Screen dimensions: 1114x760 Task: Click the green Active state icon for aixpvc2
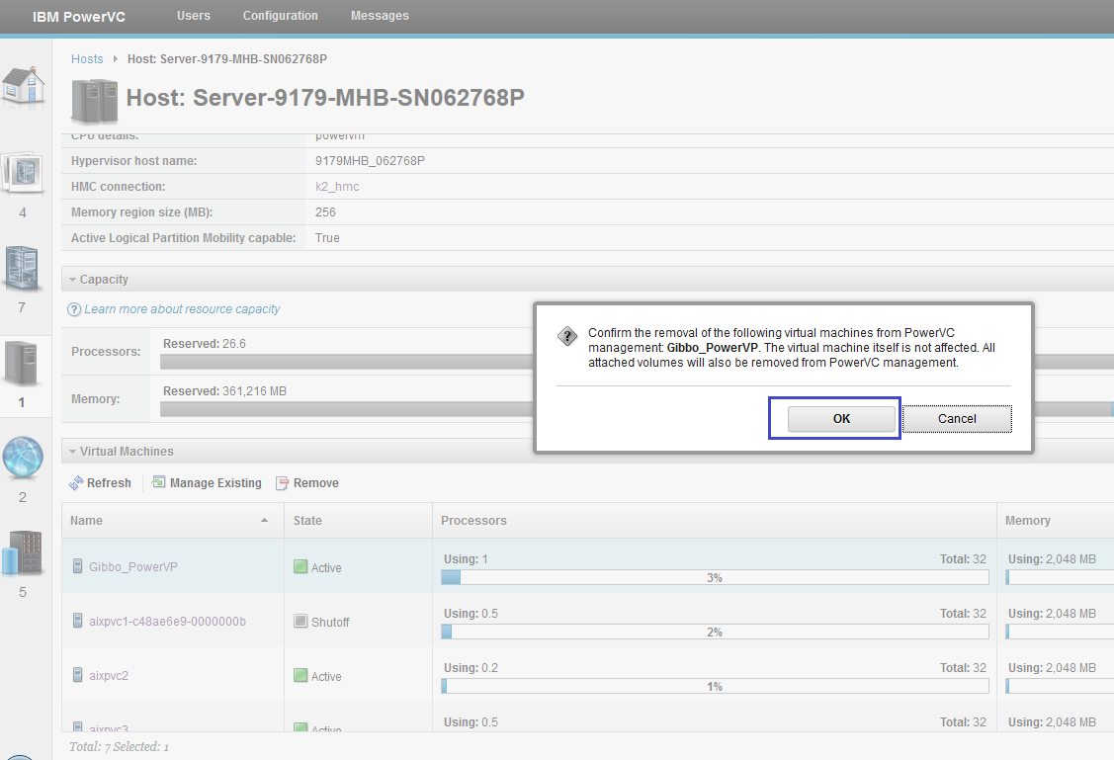300,675
